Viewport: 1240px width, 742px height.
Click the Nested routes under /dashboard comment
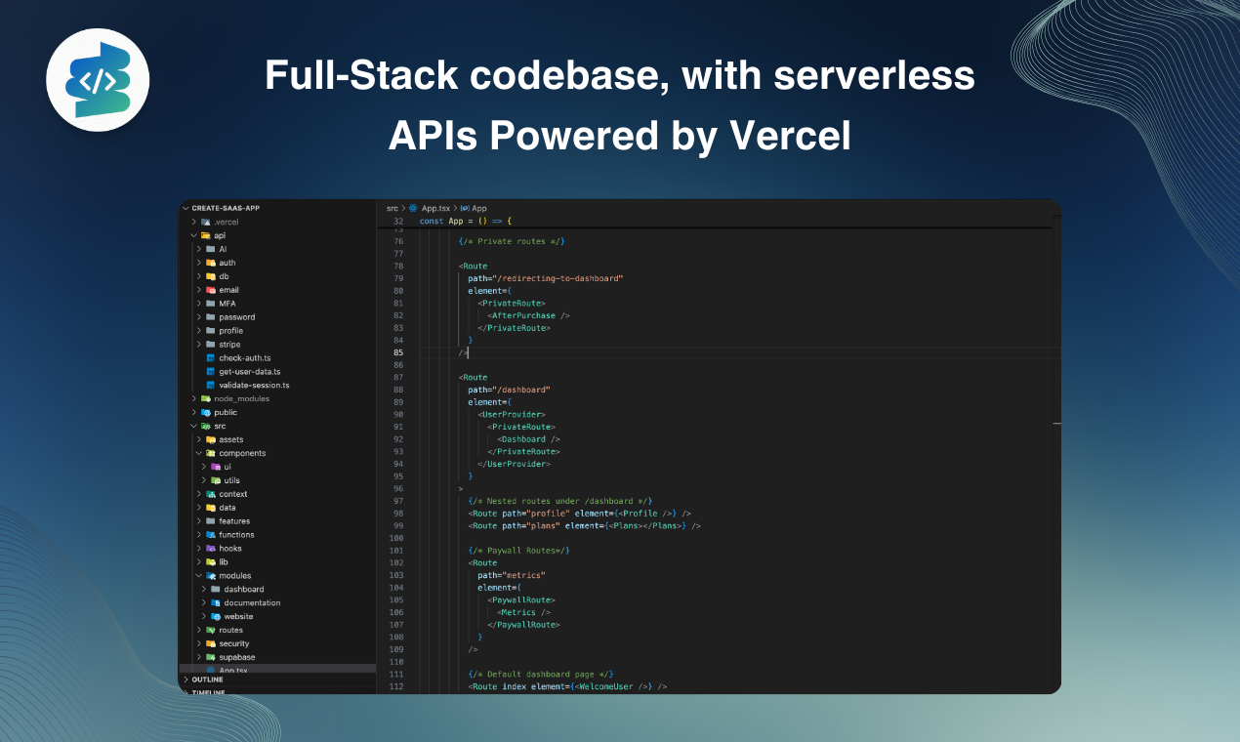pyautogui.click(x=559, y=501)
